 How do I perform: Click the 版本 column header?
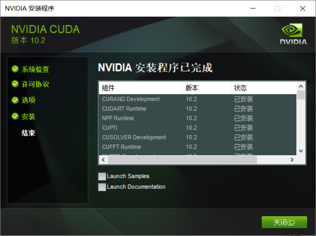click(207, 88)
